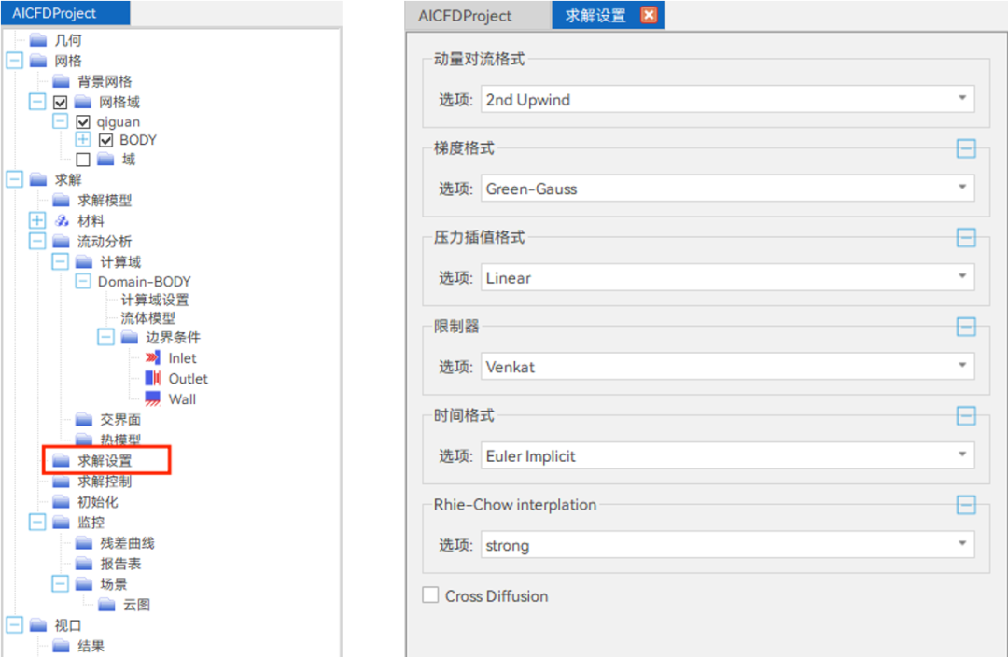1008x657 pixels.
Task: Select the Outlet boundary condition icon
Action: [x=154, y=378]
